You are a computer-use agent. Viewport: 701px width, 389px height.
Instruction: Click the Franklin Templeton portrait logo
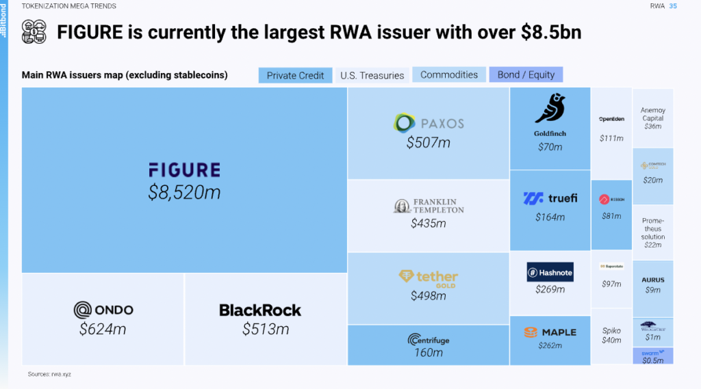point(401,206)
